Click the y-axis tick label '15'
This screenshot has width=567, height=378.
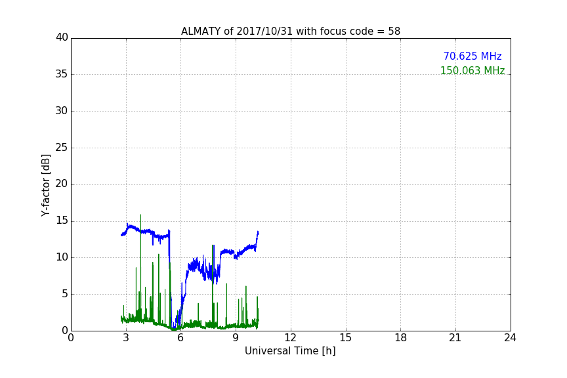[62, 220]
